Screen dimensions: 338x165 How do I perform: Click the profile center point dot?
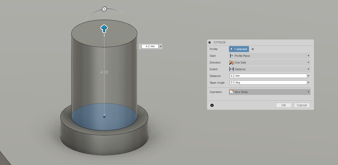104,117
